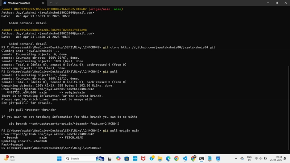Screen dimensions: 290x163
Task: Launch Copilot from the taskbar
Action: pos(118,159)
